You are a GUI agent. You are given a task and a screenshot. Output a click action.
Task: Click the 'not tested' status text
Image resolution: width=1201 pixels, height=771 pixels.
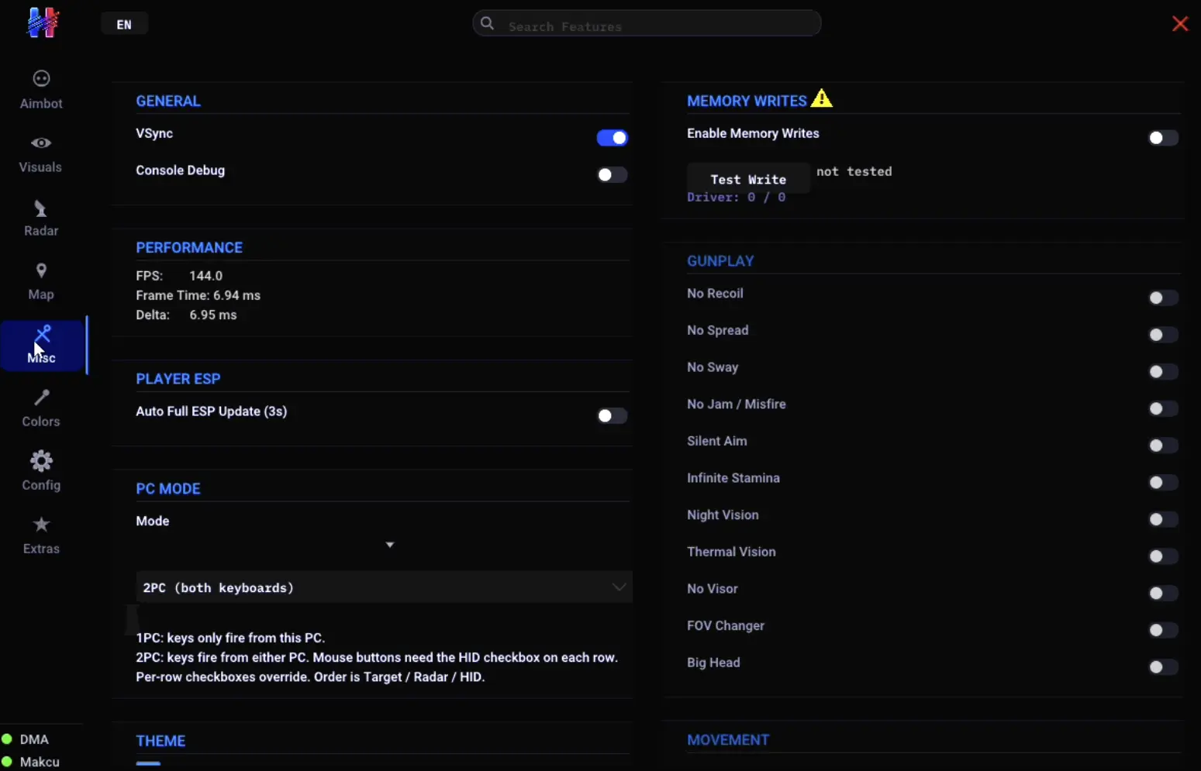pos(854,171)
